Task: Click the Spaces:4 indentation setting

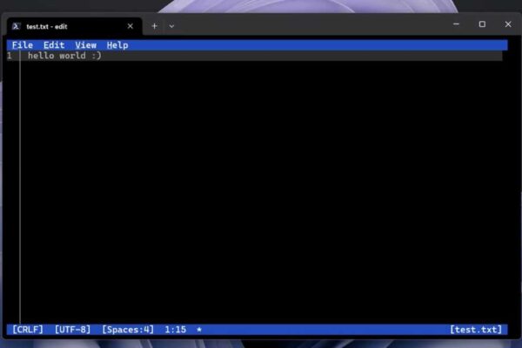Action: [x=128, y=330]
